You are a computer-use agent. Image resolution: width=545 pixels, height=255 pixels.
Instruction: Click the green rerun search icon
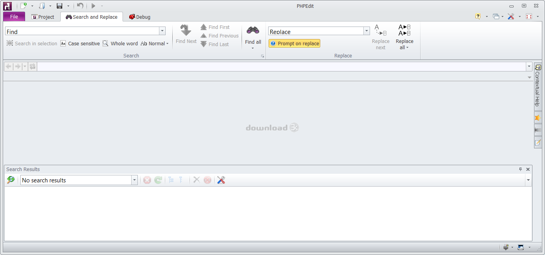coord(158,180)
